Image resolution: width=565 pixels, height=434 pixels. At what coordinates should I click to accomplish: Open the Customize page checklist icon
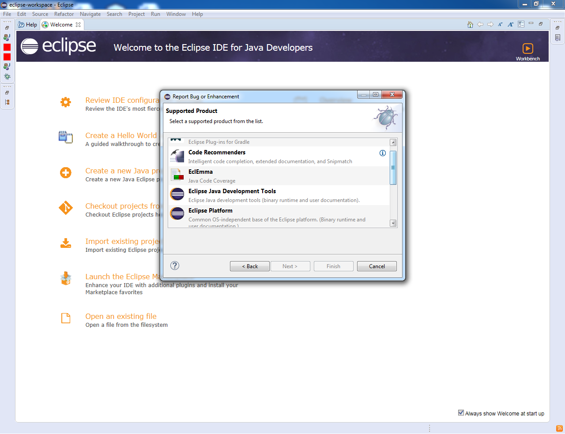pos(521,24)
